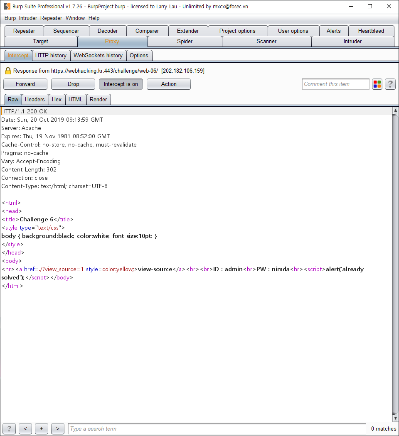Click the scrollbar down arrow
399x436 pixels.
tap(395, 418)
